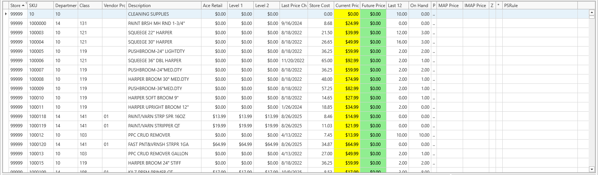The width and height of the screenshot is (598, 175).
Task: Select class 103 cell in PPC CRUD REMOVER GALLON row
Action: click(x=90, y=154)
